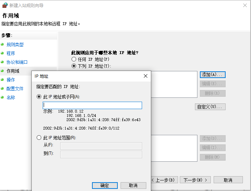Click the 到(T) range end field
The height and width of the screenshot is (191, 251).
click(101, 154)
